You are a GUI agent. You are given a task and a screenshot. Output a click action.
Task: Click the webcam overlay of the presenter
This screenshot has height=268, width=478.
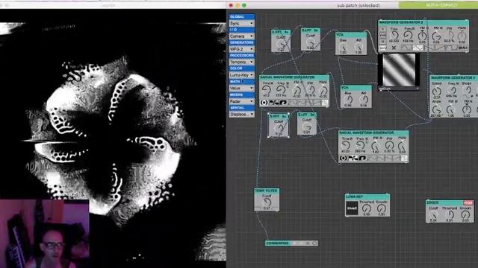tap(45, 234)
